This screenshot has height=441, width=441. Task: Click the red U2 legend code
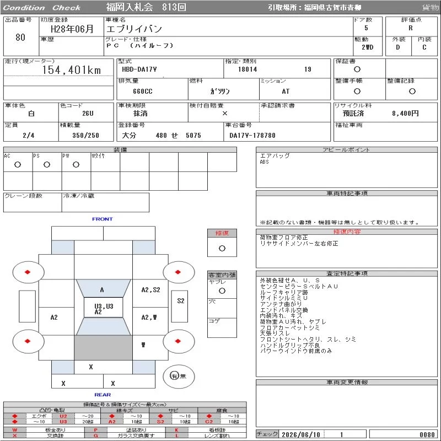pos(63,416)
